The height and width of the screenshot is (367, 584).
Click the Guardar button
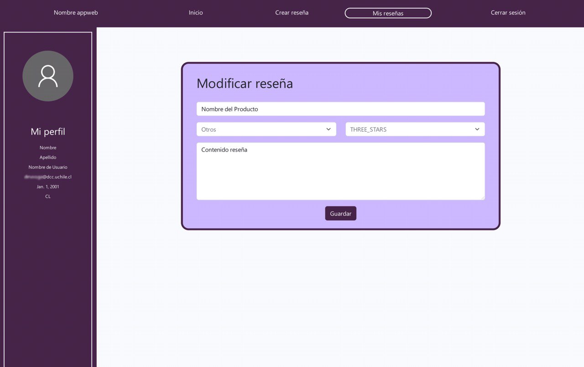click(341, 213)
